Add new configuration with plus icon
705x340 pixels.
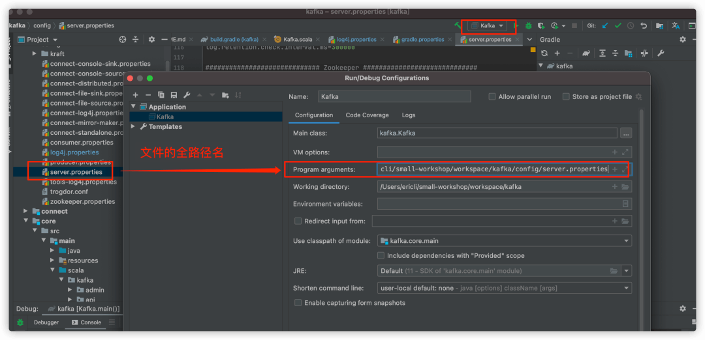[x=135, y=95]
